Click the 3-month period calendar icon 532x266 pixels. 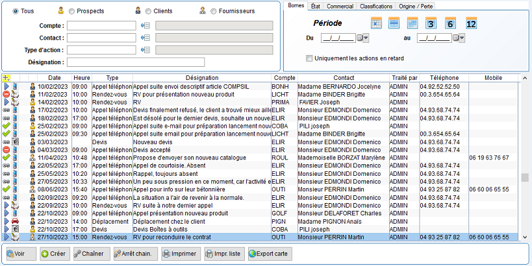[430, 23]
